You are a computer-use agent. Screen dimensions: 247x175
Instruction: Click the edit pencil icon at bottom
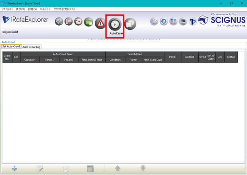[40, 169]
